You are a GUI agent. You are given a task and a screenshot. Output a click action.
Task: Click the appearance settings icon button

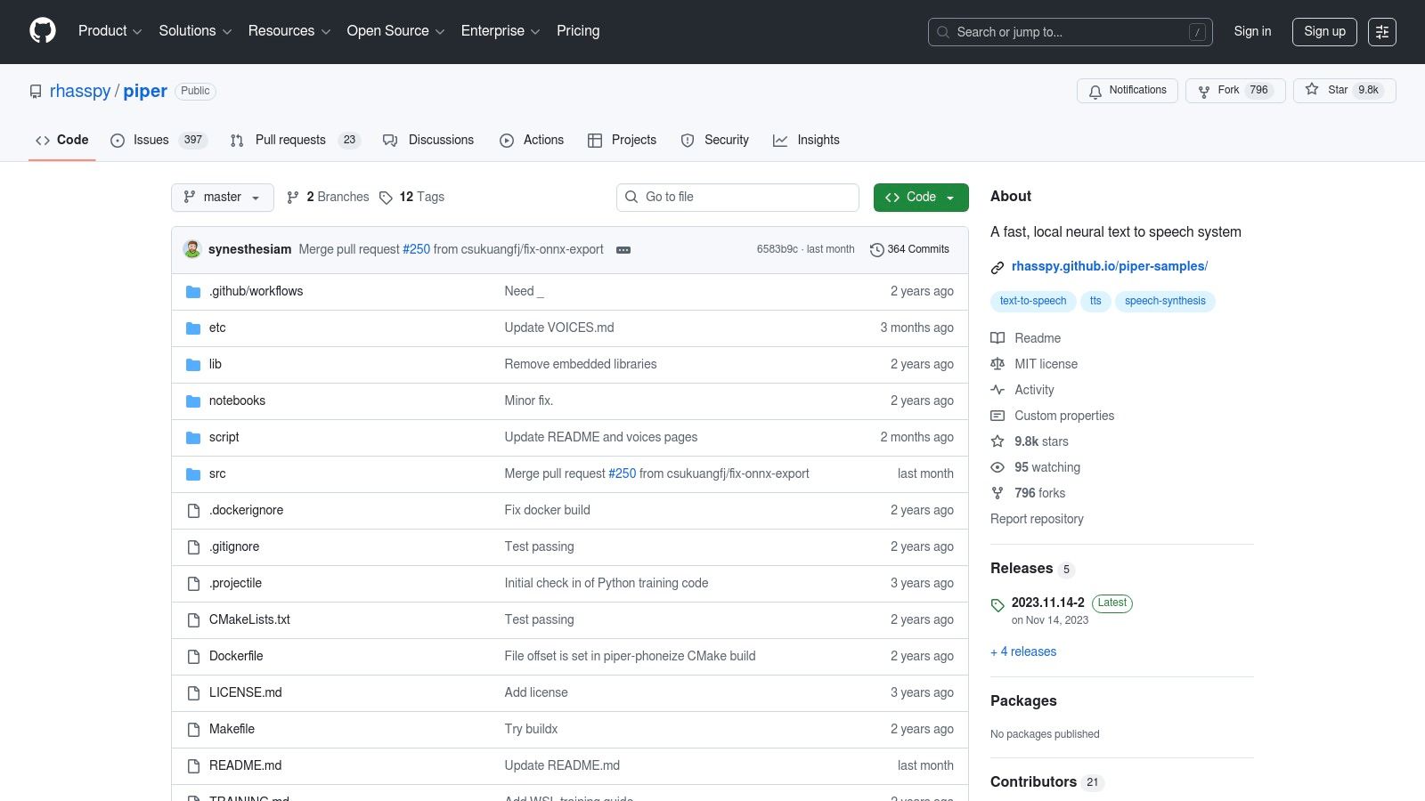click(1382, 32)
